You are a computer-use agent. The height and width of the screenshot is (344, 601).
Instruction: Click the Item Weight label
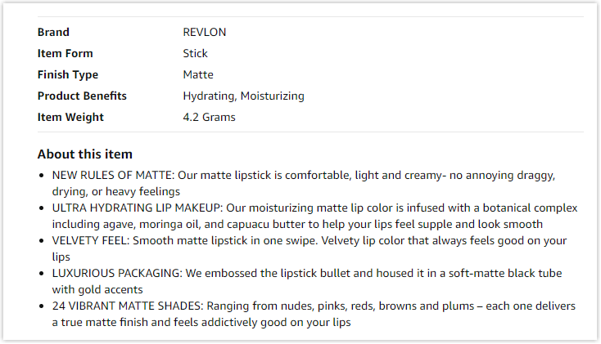click(x=70, y=117)
